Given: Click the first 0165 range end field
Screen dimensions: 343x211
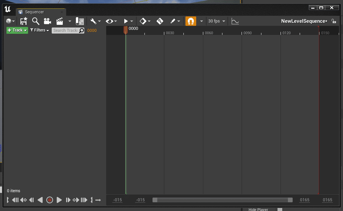Looking at the screenshot, I should pos(304,200).
